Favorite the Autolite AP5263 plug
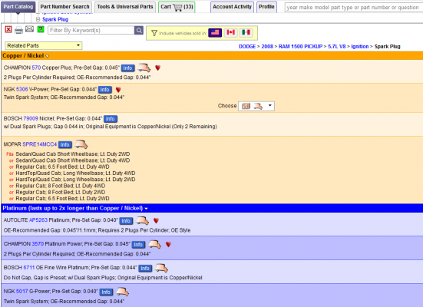Screen dimensions: 423x307 [156, 221]
